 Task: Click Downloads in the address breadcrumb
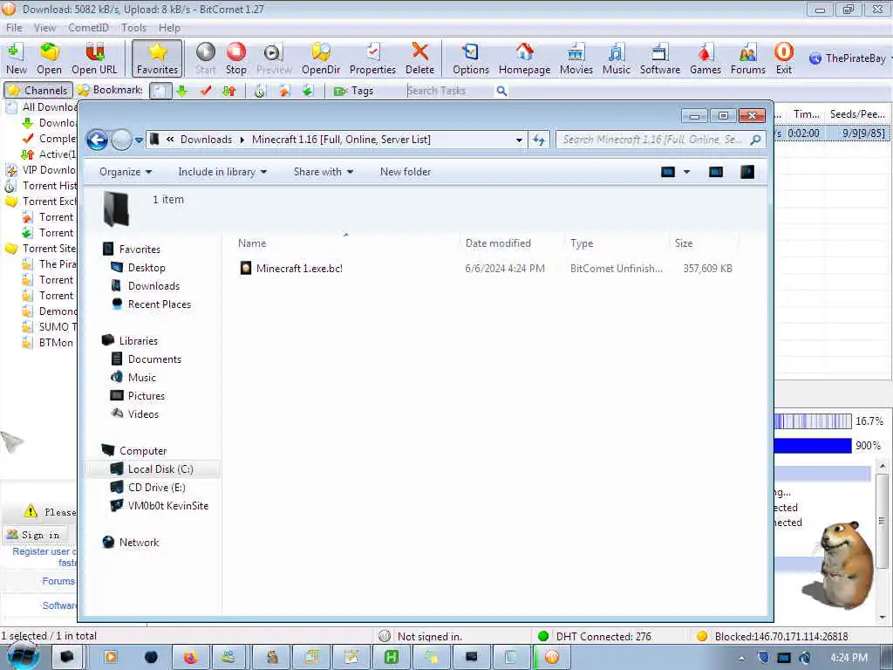[x=206, y=140]
